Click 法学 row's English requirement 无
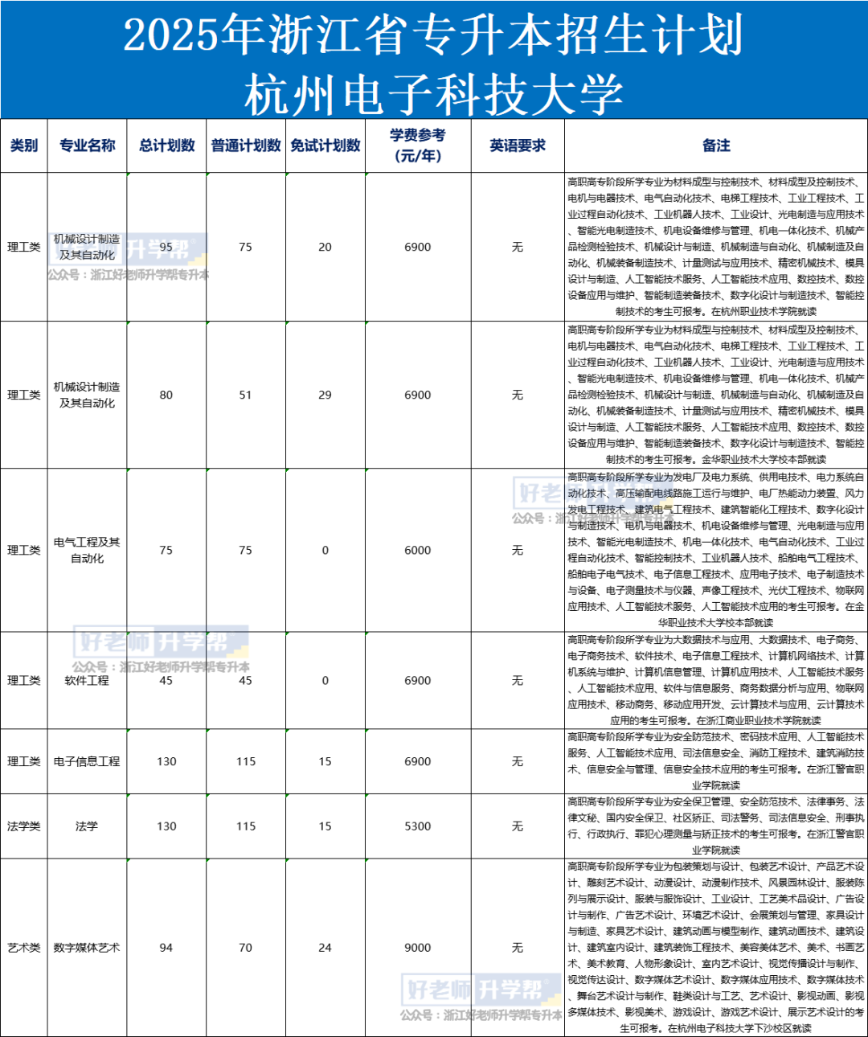Image resolution: width=868 pixels, height=1037 pixels. pos(518,826)
